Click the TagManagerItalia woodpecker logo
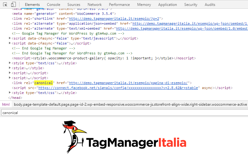 [x=124, y=137]
